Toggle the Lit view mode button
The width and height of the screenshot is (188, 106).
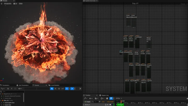click(x=15, y=4)
